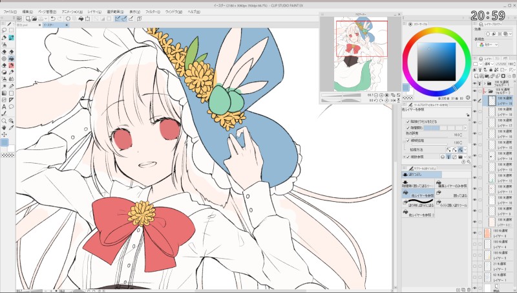
Task: Open the 編集 menu
Action: point(27,12)
